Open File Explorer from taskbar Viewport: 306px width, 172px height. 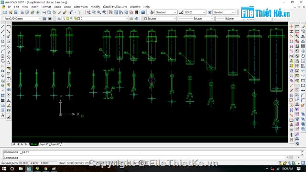[x=21, y=169]
